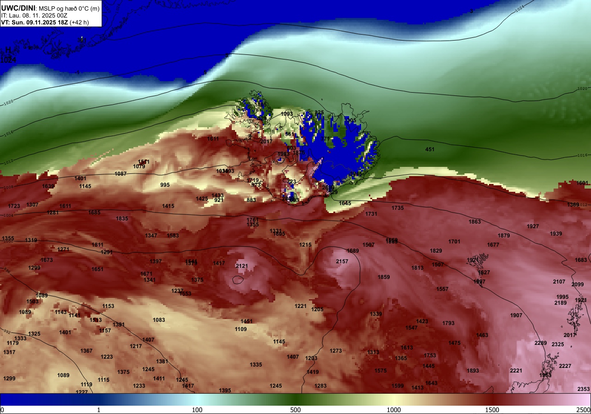Click the 2189 height value

561,303
